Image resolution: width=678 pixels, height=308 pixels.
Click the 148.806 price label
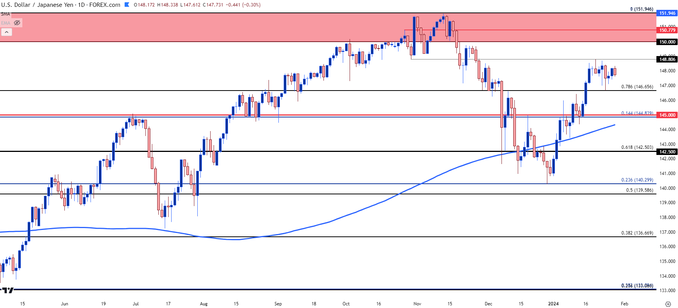click(667, 59)
